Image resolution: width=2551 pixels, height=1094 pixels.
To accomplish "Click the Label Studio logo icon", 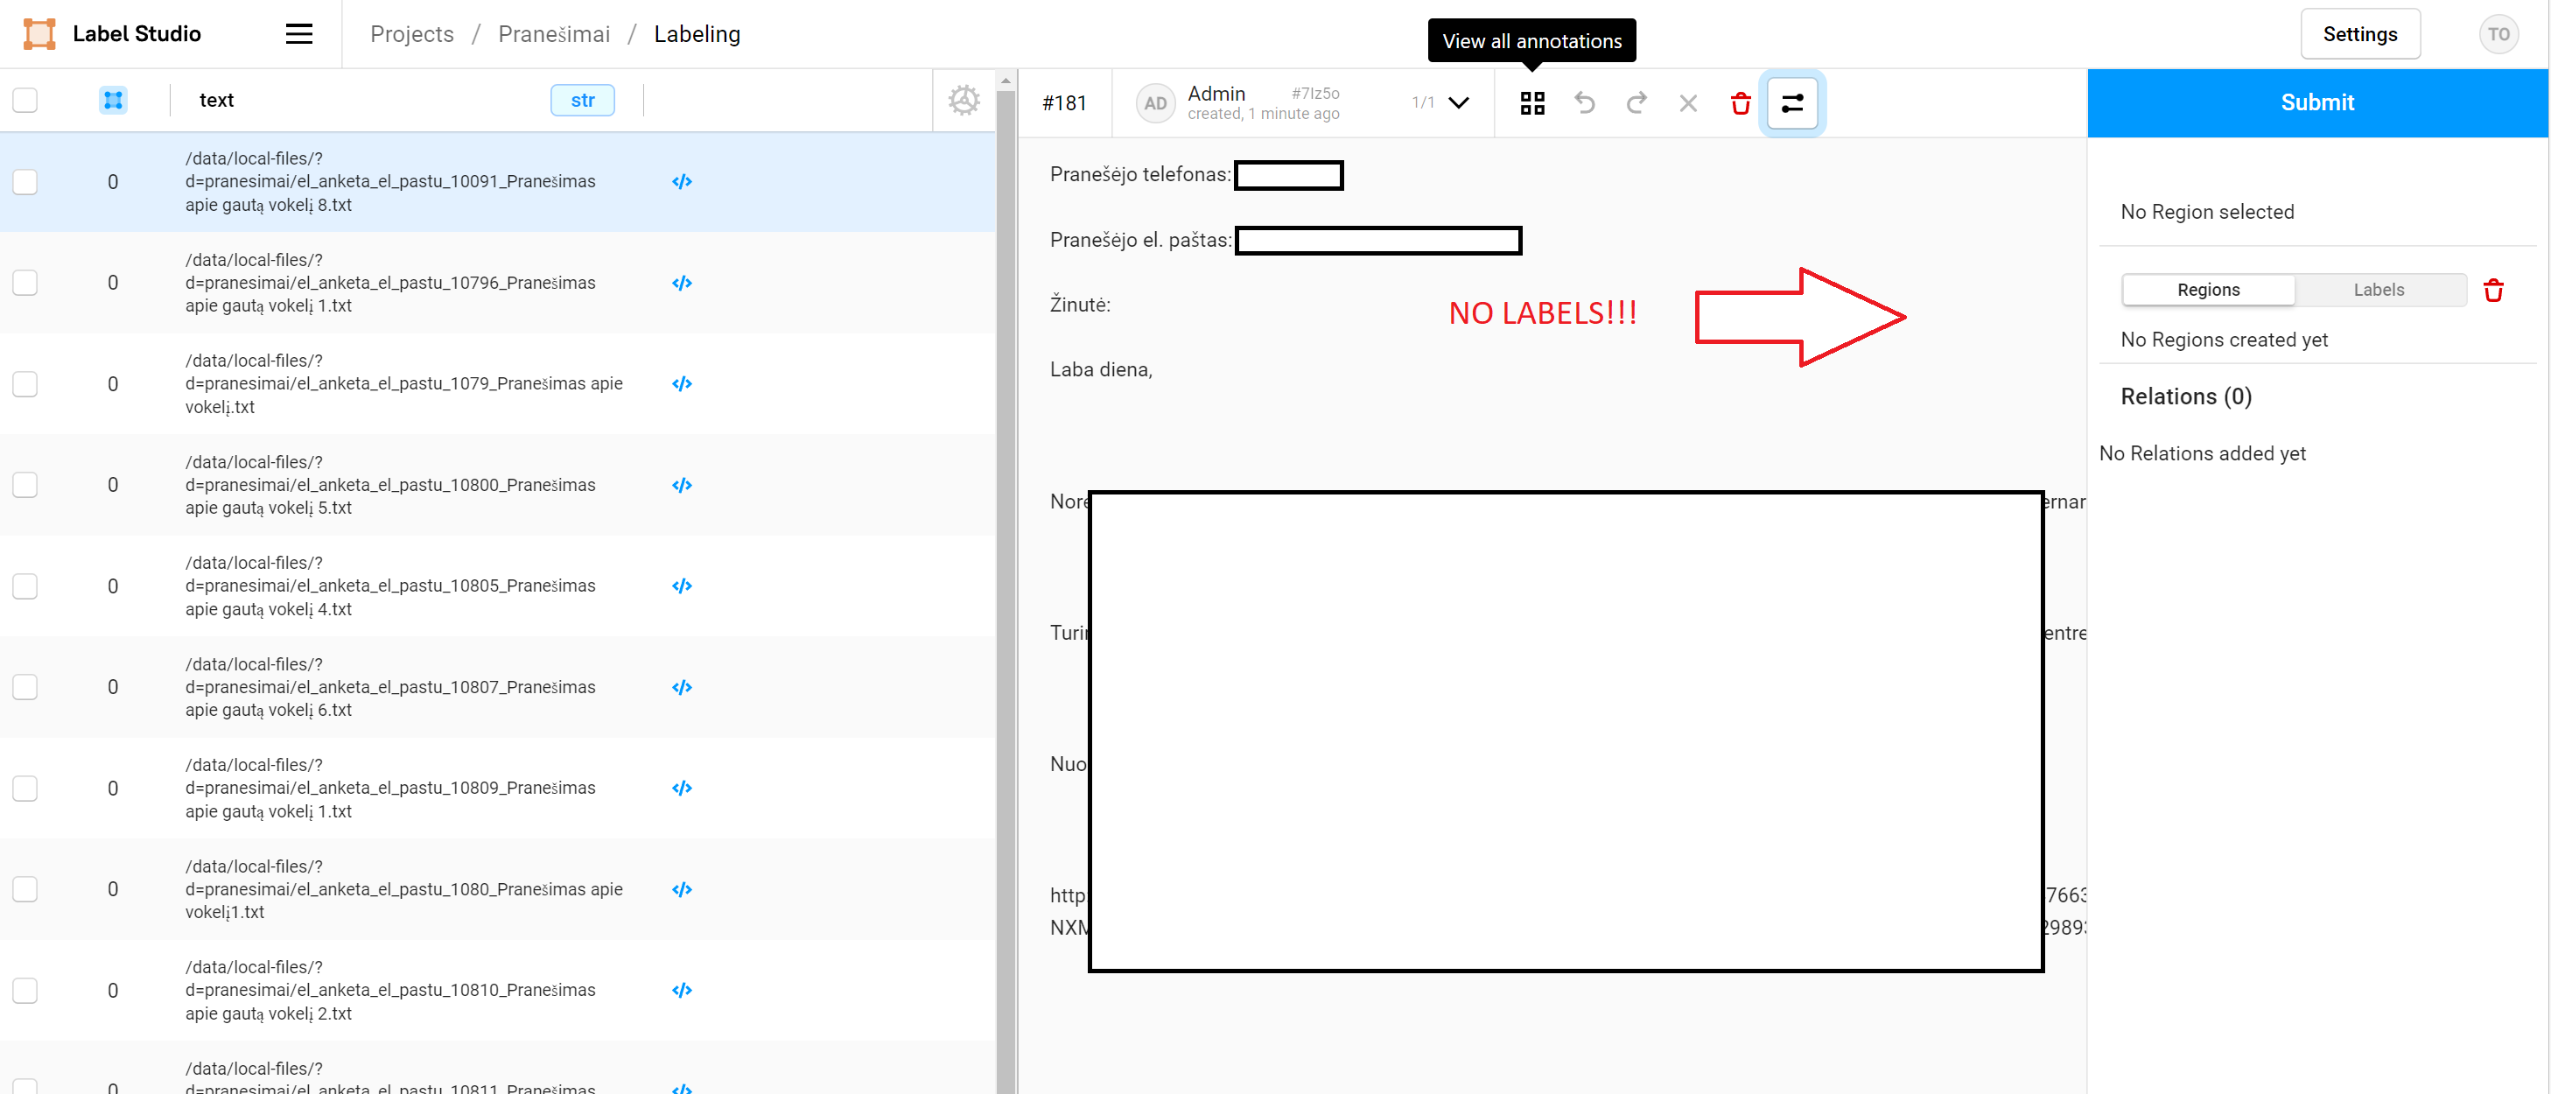I will (38, 32).
